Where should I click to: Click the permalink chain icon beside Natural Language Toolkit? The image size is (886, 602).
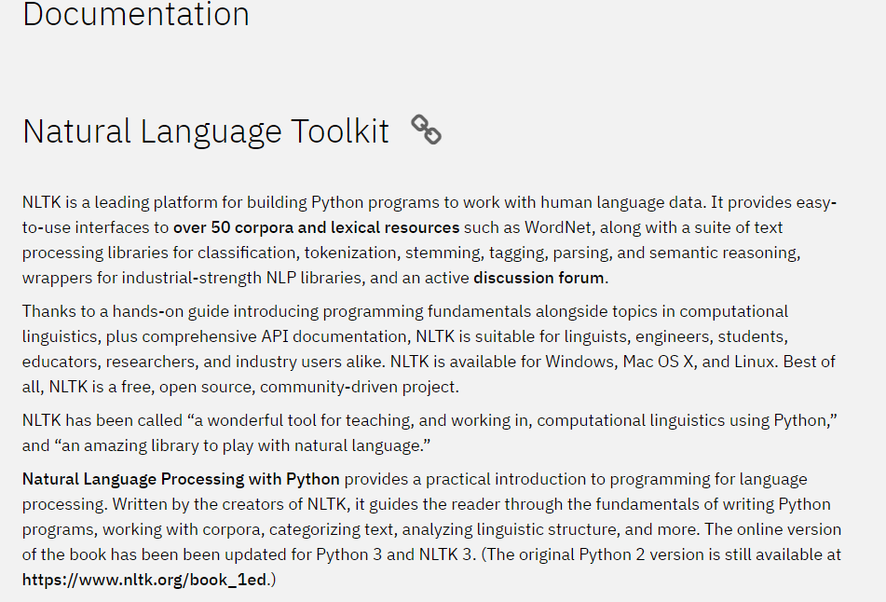pos(426,130)
